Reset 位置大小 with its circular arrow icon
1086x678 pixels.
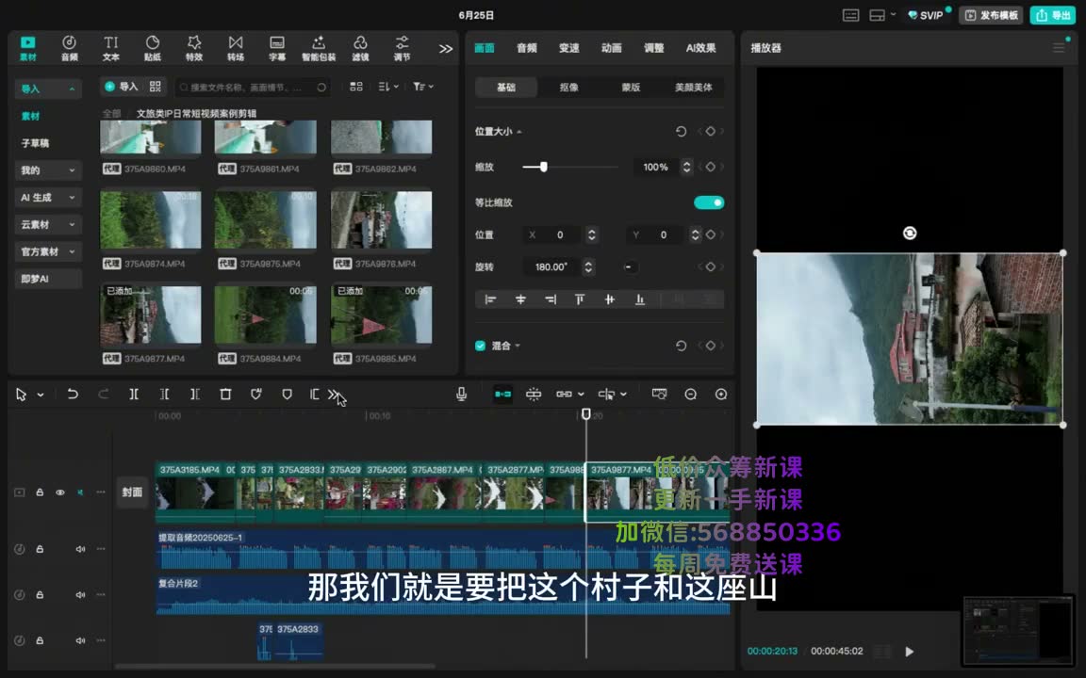pos(681,132)
